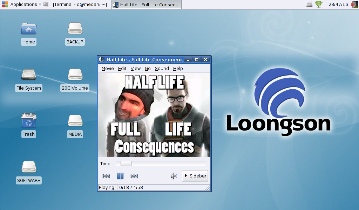Click the 0:18 / 4:58 time readout

click(x=131, y=188)
